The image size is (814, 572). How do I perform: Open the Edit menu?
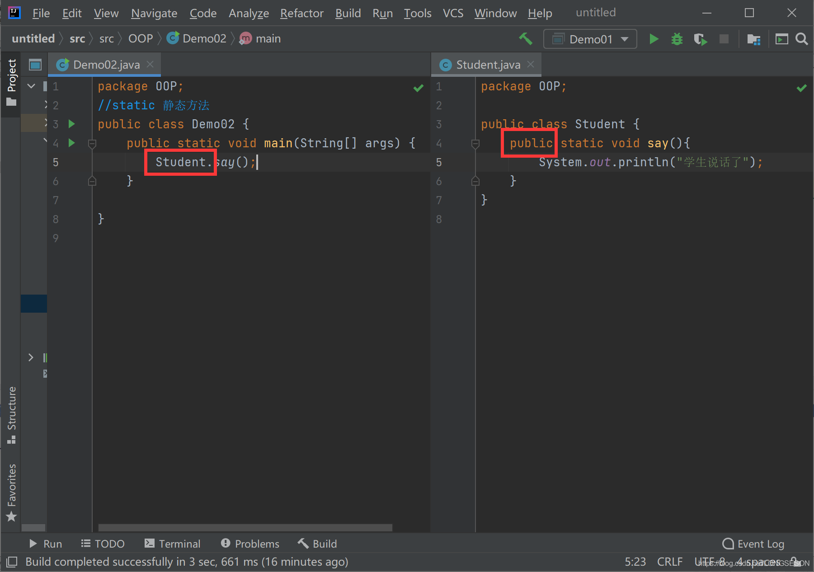72,13
